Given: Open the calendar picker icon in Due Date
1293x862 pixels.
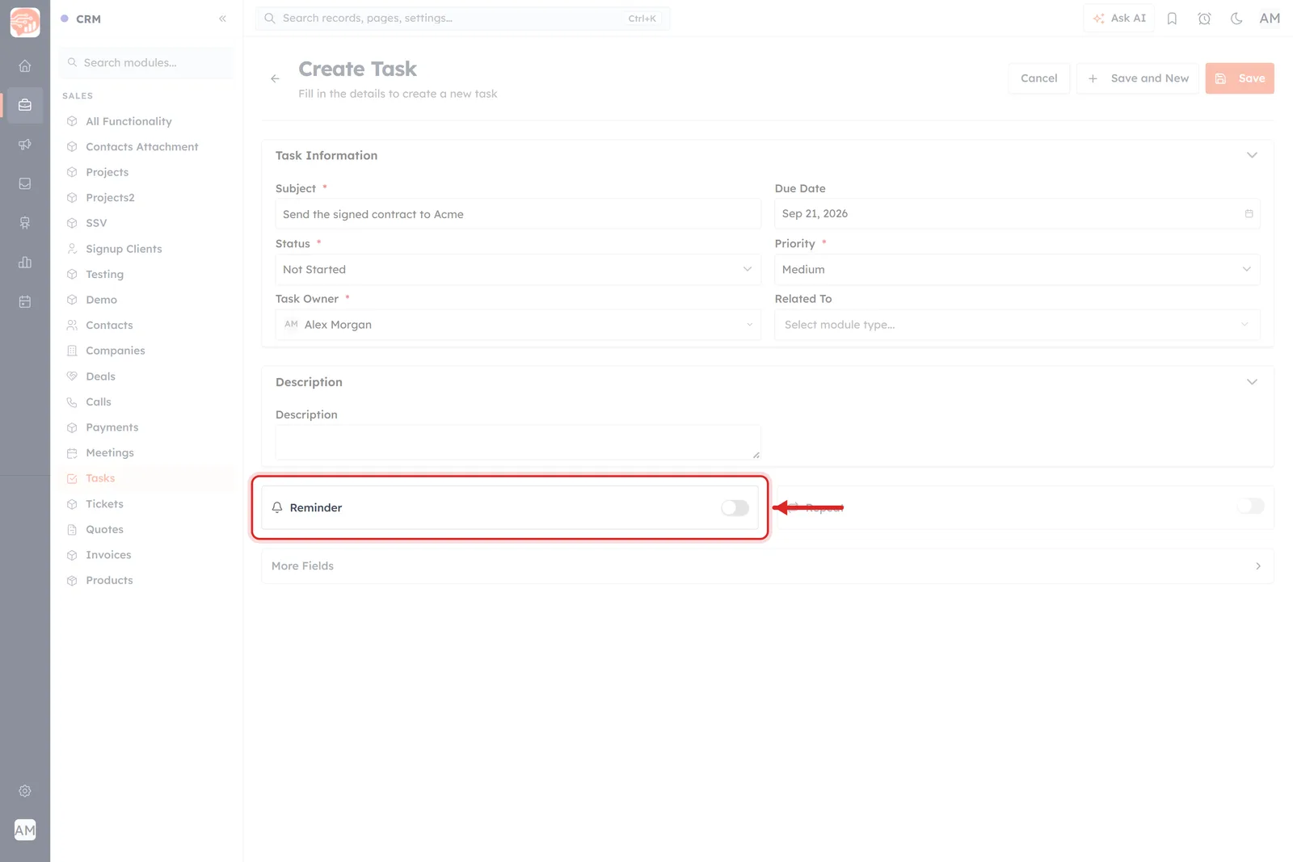Looking at the screenshot, I should point(1249,214).
